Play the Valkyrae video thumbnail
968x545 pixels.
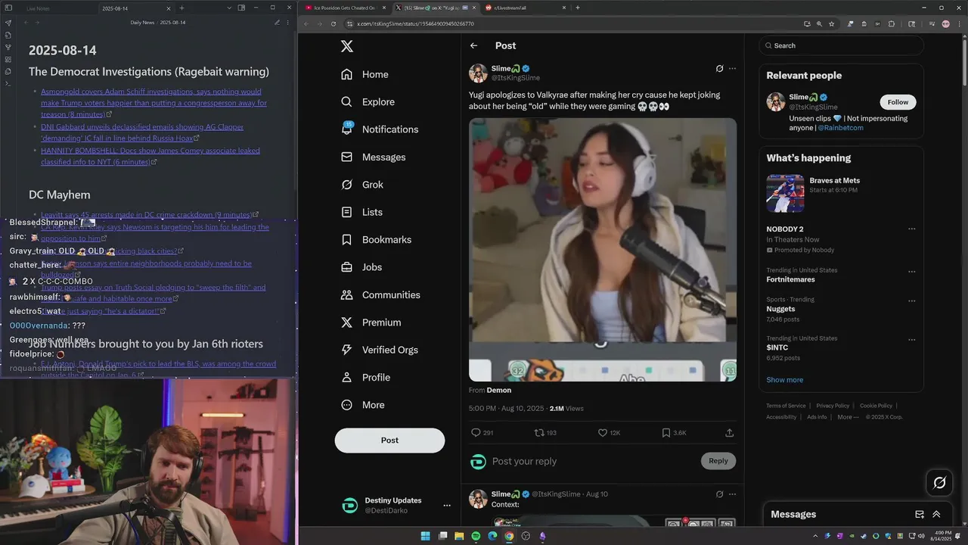[x=603, y=249]
